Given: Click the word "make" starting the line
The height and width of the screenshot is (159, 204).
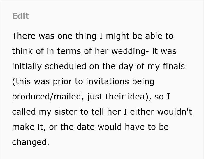Looking at the screenshot, I should coord(23,127).
